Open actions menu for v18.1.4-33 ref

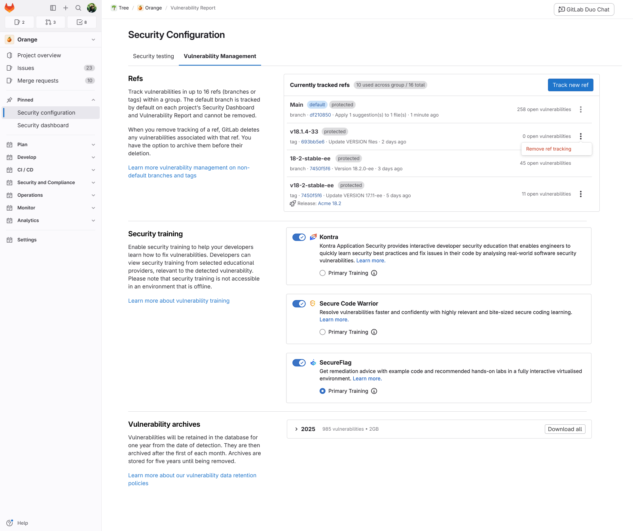pos(581,136)
